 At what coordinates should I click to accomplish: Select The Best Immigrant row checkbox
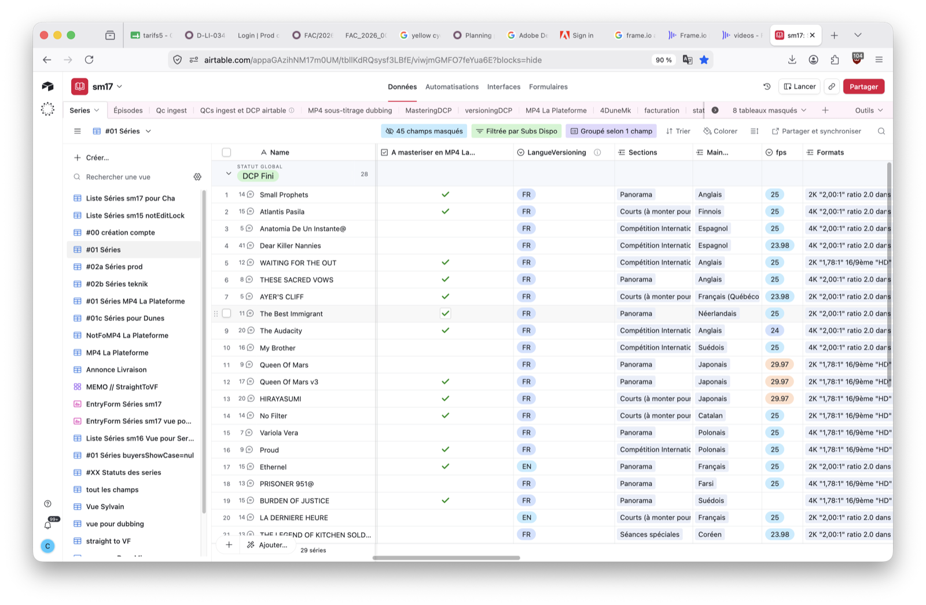click(226, 313)
